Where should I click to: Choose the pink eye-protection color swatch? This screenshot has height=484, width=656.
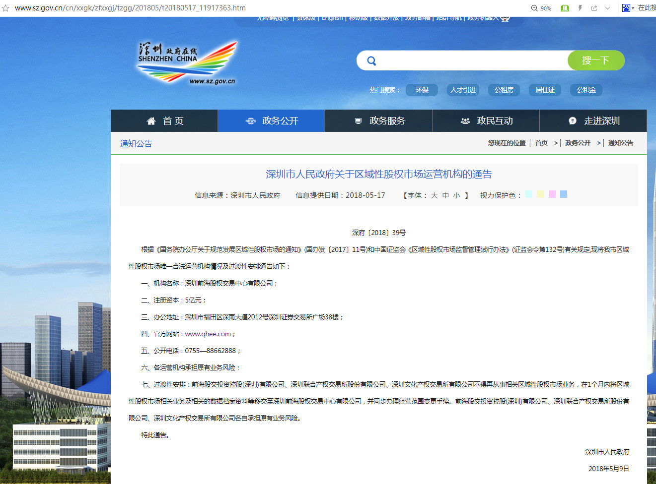coord(552,194)
